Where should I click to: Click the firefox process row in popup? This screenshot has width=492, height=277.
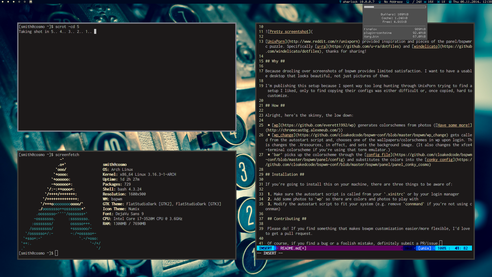395,29
